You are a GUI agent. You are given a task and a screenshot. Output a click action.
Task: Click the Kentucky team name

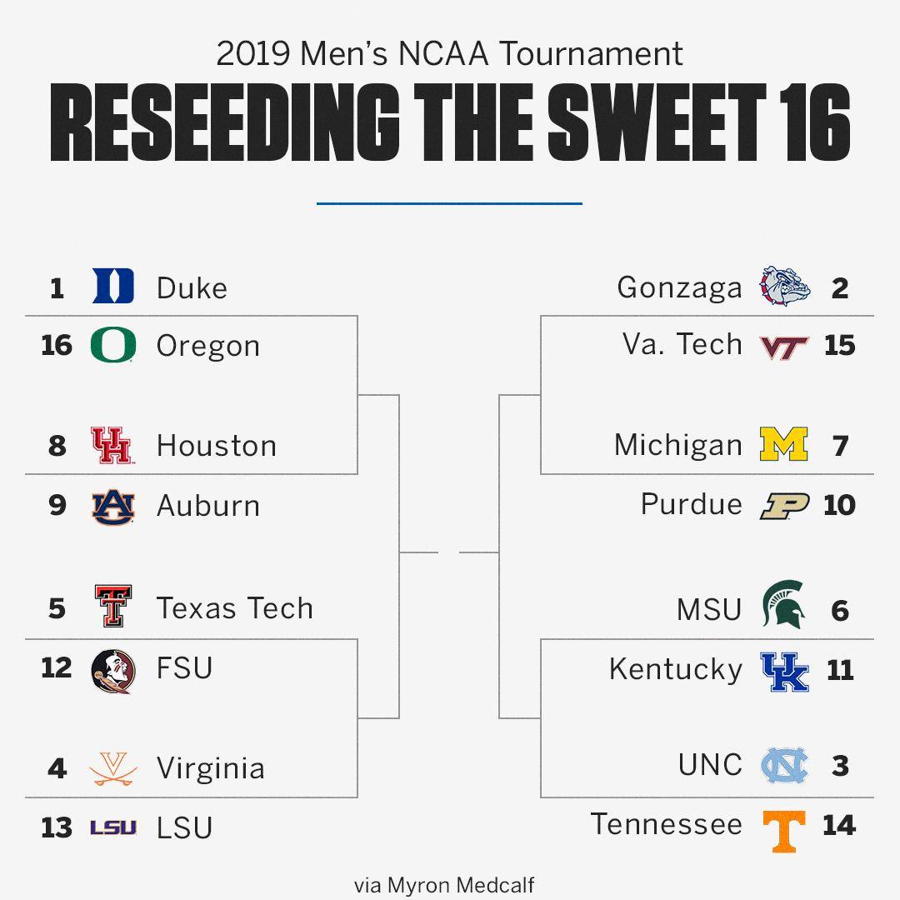(676, 670)
